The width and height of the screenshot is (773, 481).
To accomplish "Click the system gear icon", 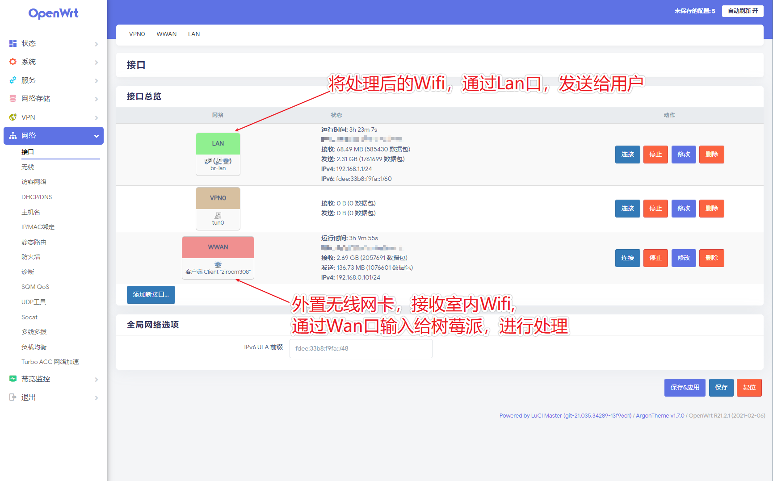I will 13,62.
